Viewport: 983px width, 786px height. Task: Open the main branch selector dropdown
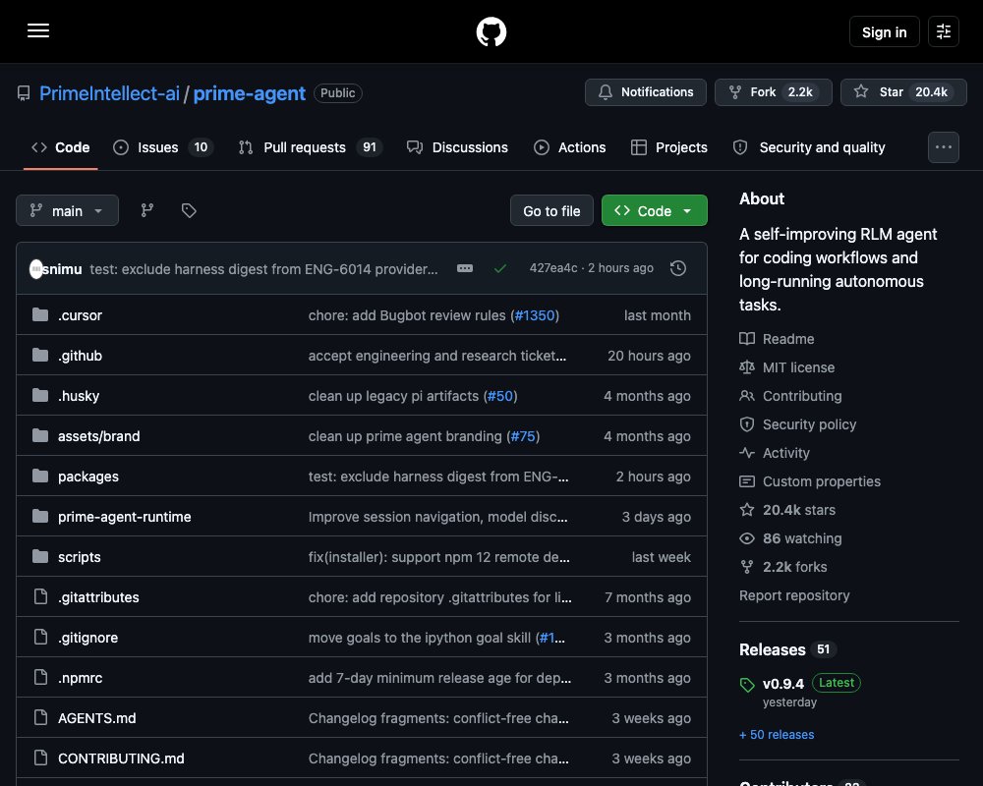[x=67, y=210]
